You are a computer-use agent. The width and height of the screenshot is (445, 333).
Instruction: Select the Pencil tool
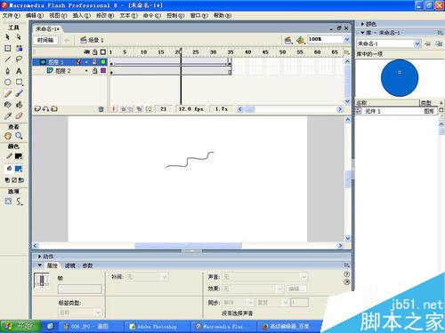pos(8,93)
